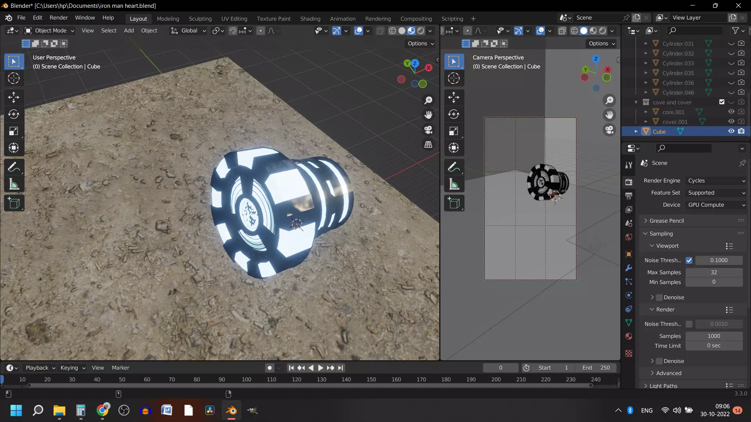Toggle cove and cover collection checkbox
Screen dimensions: 751x422
click(x=722, y=102)
